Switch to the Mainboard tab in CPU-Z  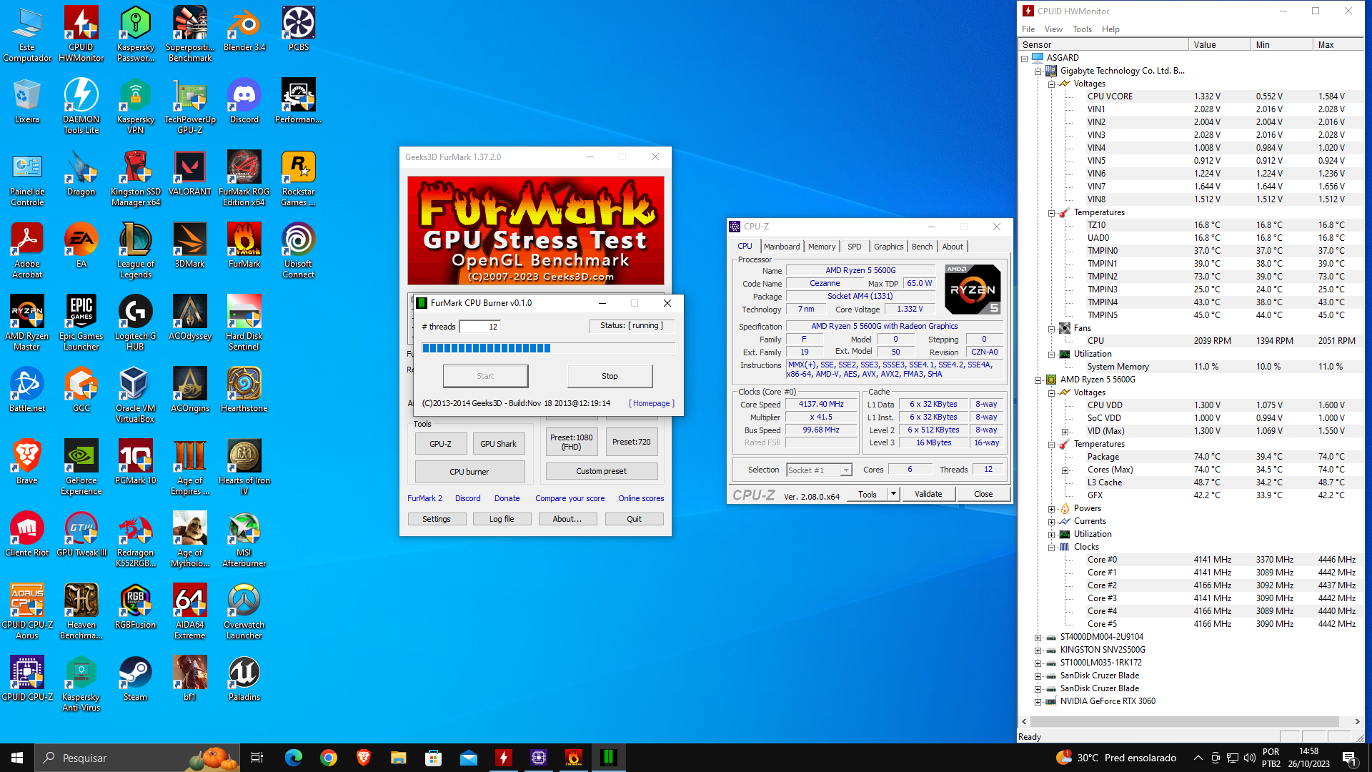click(782, 247)
